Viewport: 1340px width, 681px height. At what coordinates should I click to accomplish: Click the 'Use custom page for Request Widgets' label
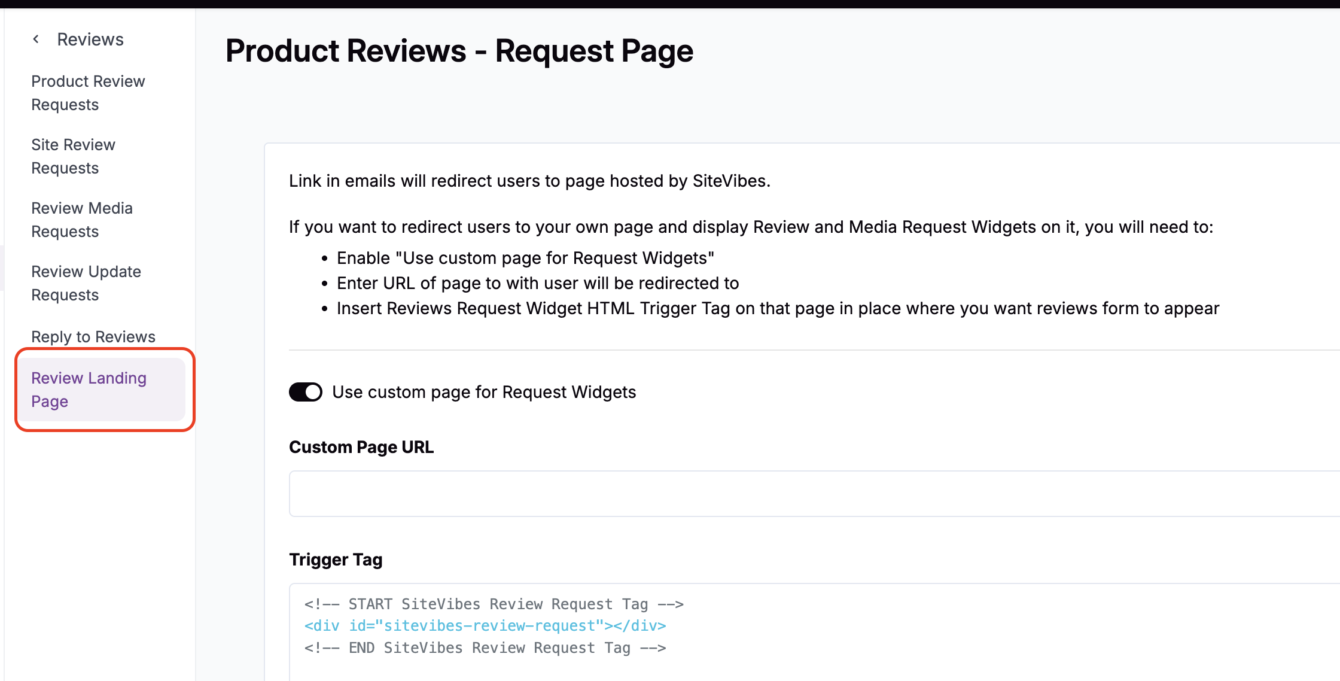(484, 392)
